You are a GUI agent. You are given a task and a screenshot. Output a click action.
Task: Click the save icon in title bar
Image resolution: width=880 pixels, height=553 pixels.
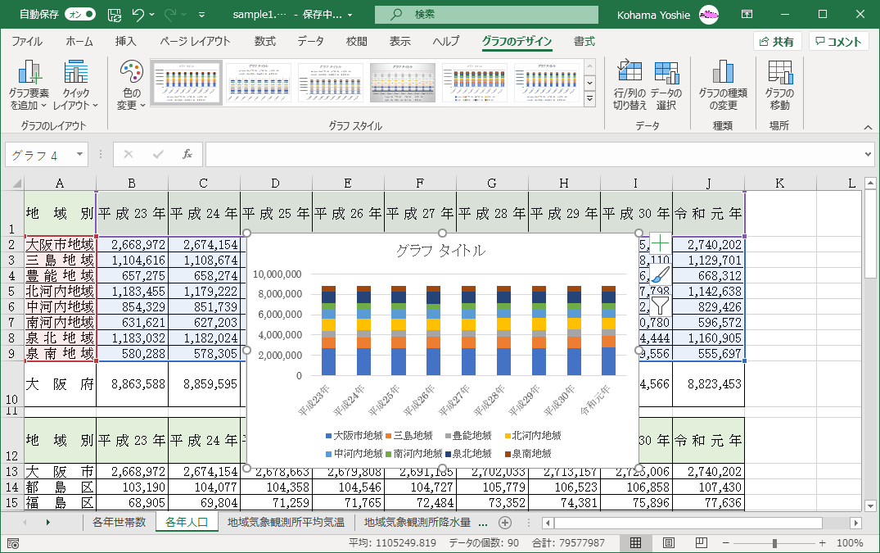115,15
